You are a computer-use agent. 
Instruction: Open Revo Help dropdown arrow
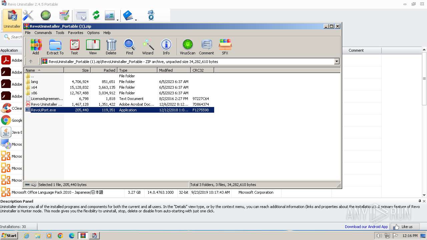136,20
